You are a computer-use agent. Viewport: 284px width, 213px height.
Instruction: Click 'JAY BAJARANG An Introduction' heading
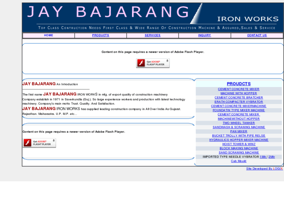tap(50, 84)
